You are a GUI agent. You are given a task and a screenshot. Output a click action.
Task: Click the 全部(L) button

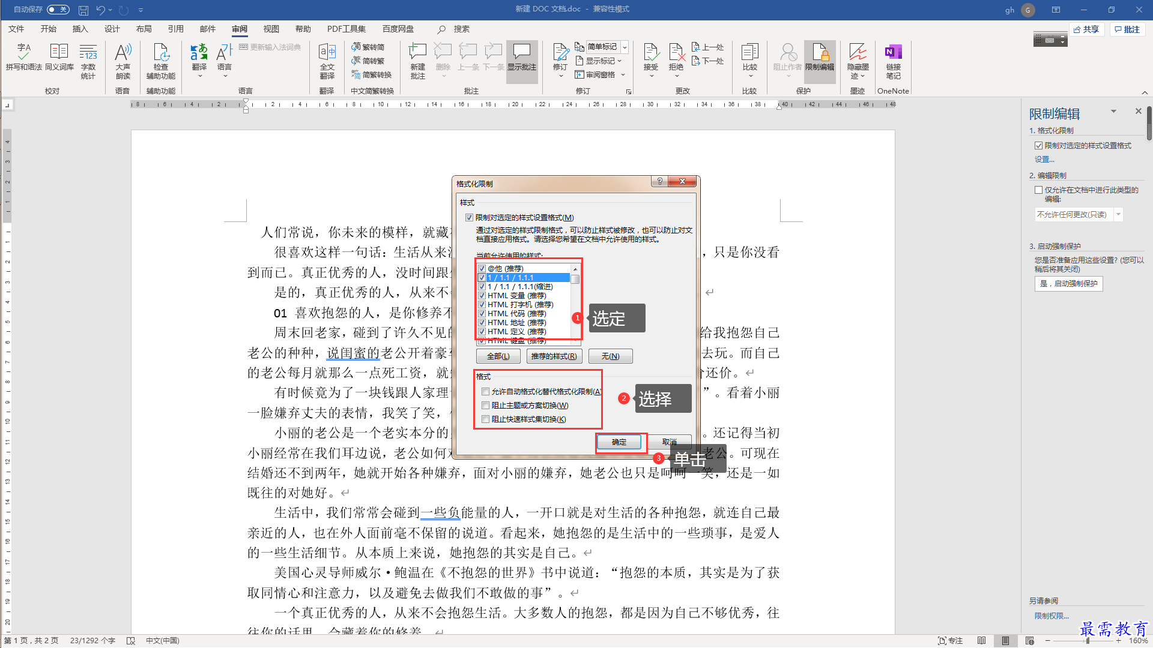click(x=498, y=356)
